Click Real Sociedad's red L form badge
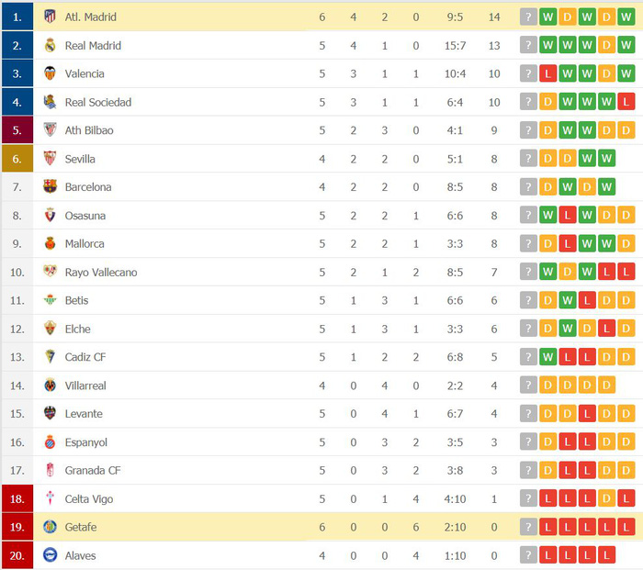Image resolution: width=643 pixels, height=570 pixels. [626, 102]
